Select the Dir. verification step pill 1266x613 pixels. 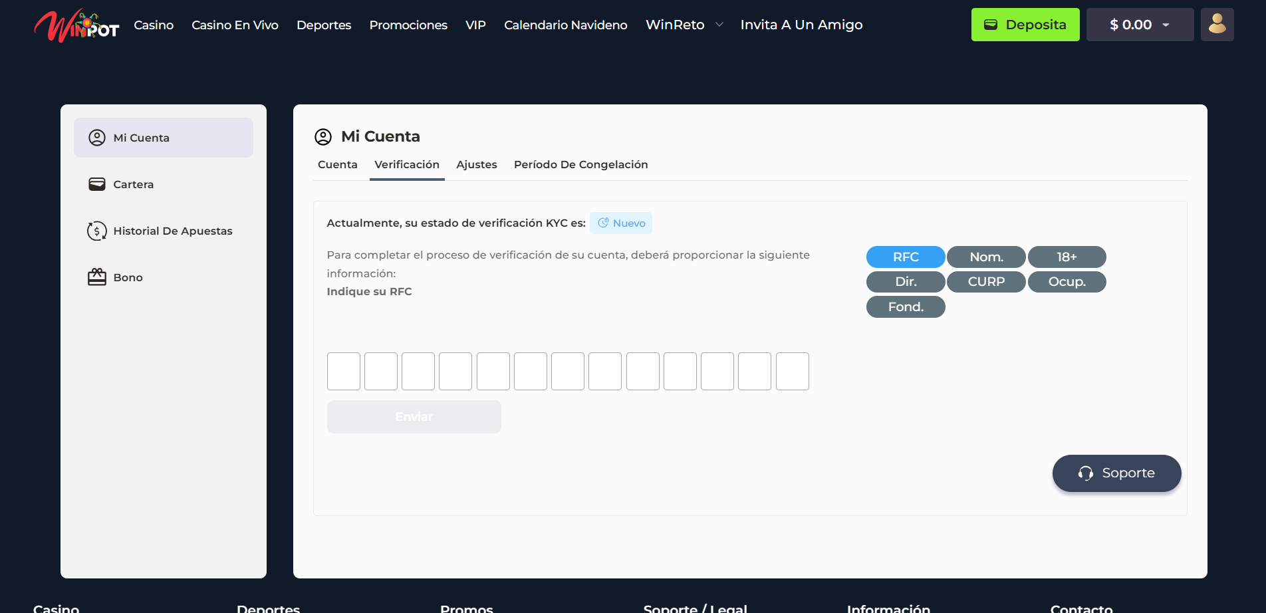pyautogui.click(x=906, y=282)
